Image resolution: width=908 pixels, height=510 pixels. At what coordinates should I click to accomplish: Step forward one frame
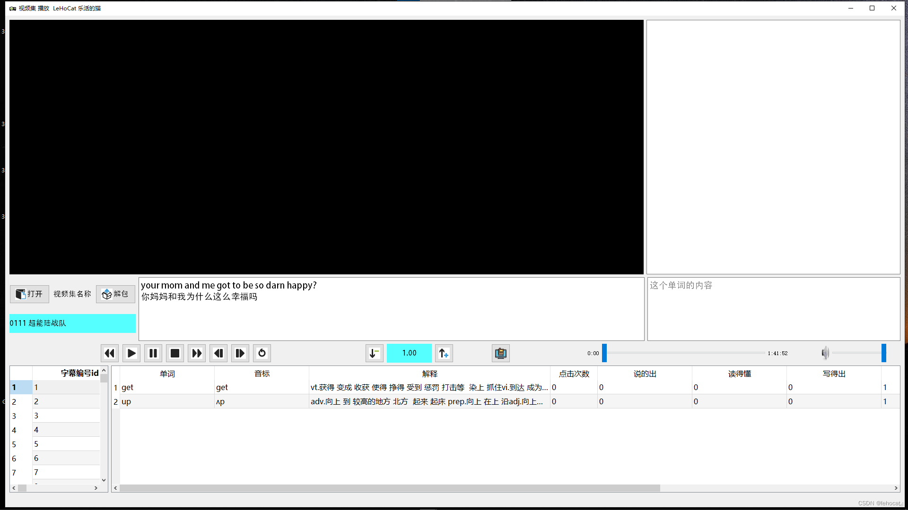point(240,353)
